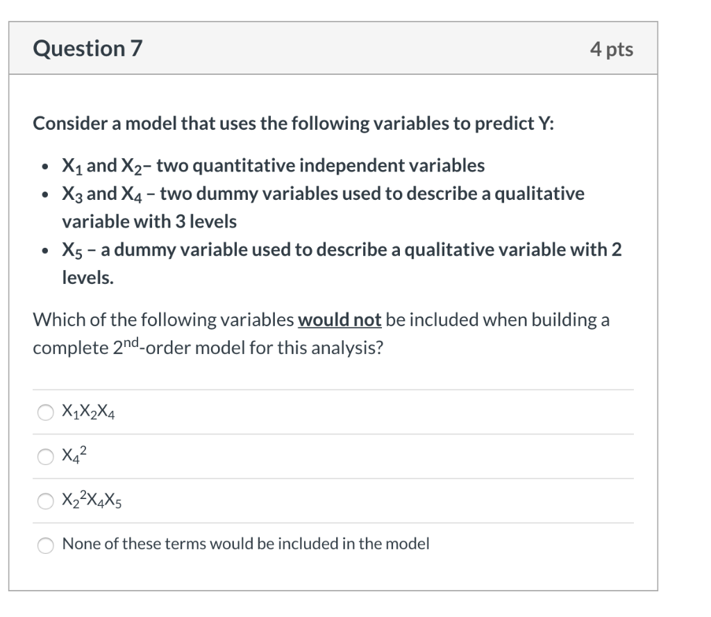Image resolution: width=711 pixels, height=617 pixels.
Task: Click the bullet describing X₅ dummy variable
Action: (326, 262)
